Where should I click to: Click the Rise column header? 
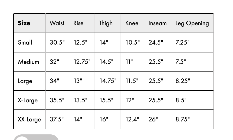79,23
